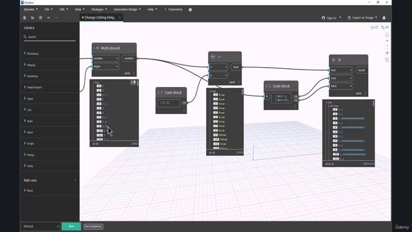Open the Help menu
The height and width of the screenshot is (232, 412).
coord(152,10)
